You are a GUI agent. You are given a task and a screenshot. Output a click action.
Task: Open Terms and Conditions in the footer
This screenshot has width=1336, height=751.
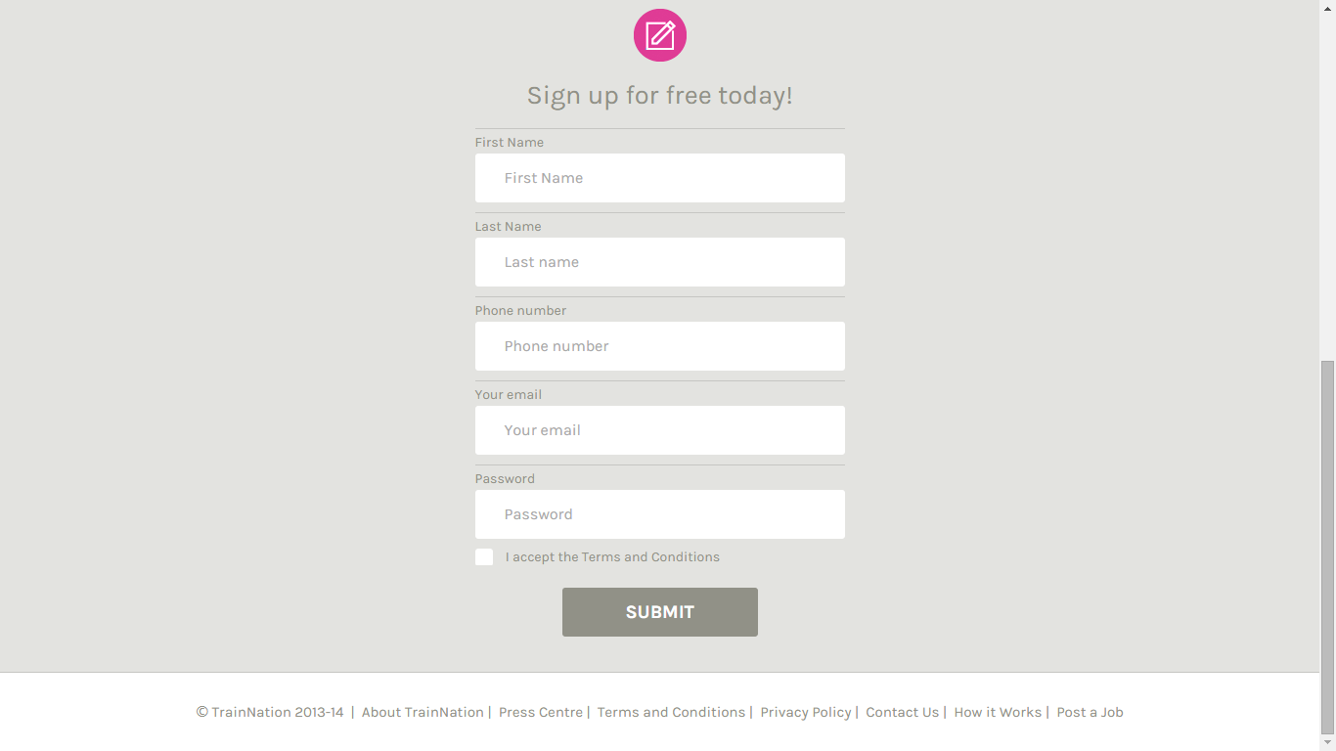[x=671, y=713]
